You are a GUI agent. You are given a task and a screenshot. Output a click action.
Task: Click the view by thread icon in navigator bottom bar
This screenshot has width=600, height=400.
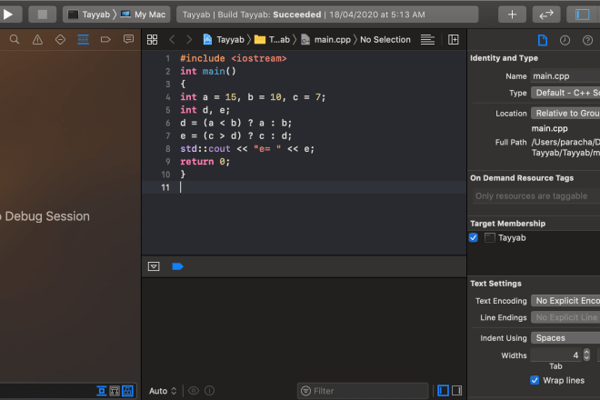[102, 391]
